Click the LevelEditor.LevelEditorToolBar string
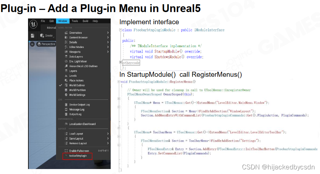Viewport: 320px width, 174px height. pyautogui.click(x=256, y=132)
